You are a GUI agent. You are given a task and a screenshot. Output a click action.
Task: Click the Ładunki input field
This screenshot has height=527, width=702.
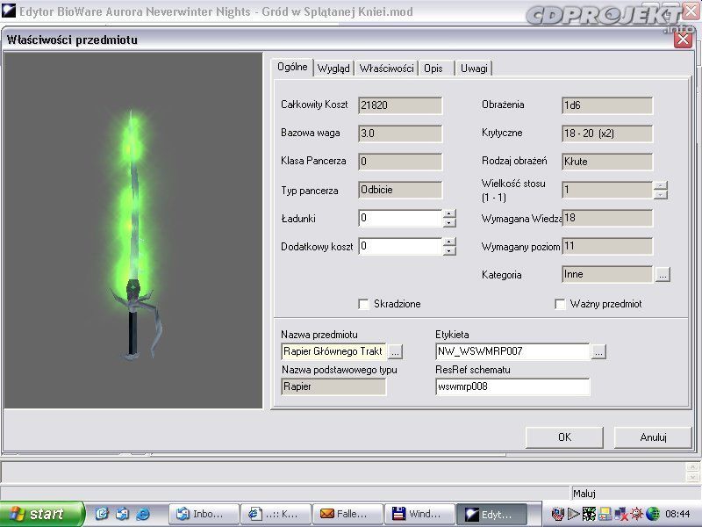[x=400, y=218]
